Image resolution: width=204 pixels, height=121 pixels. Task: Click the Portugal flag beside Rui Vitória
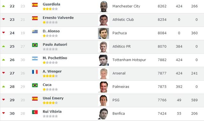coord(35,112)
